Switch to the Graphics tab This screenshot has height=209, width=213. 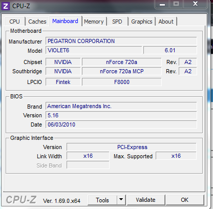pyautogui.click(x=142, y=22)
